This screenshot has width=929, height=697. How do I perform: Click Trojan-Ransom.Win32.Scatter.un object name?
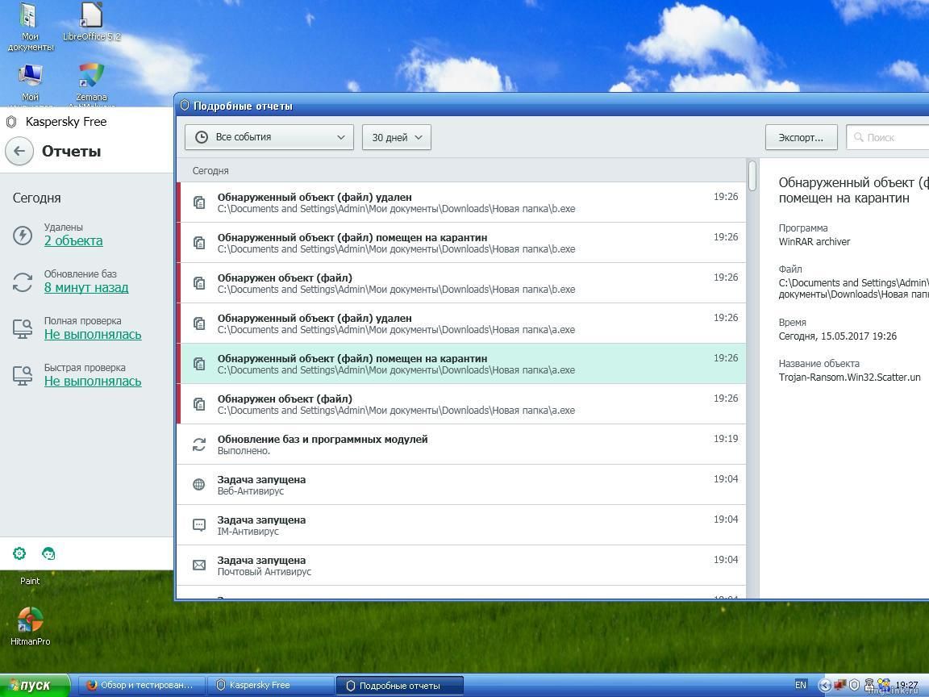(x=850, y=377)
